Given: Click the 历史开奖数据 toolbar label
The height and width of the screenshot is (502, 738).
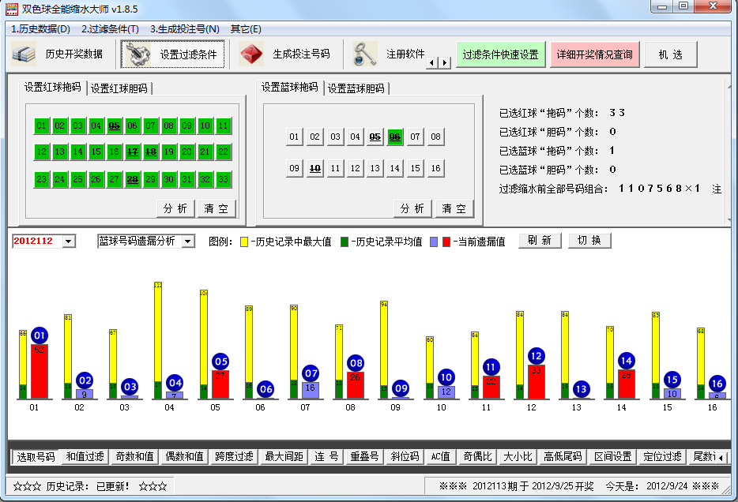Looking at the screenshot, I should (74, 54).
